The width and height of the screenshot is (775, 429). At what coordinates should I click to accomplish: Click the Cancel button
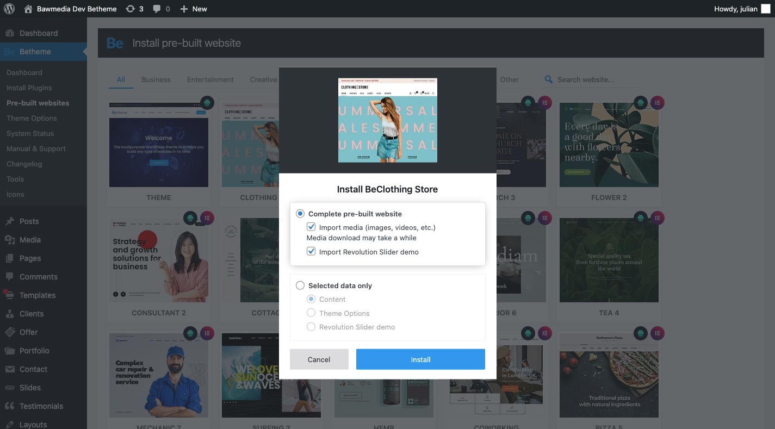point(319,359)
